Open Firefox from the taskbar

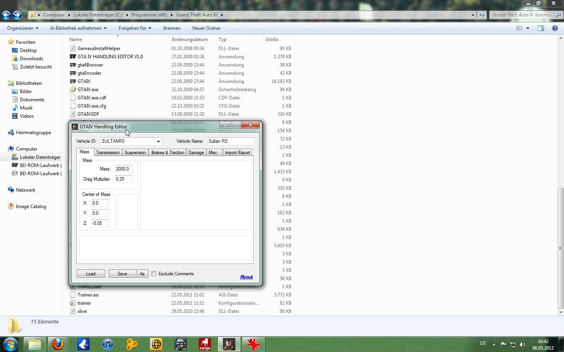(x=58, y=344)
